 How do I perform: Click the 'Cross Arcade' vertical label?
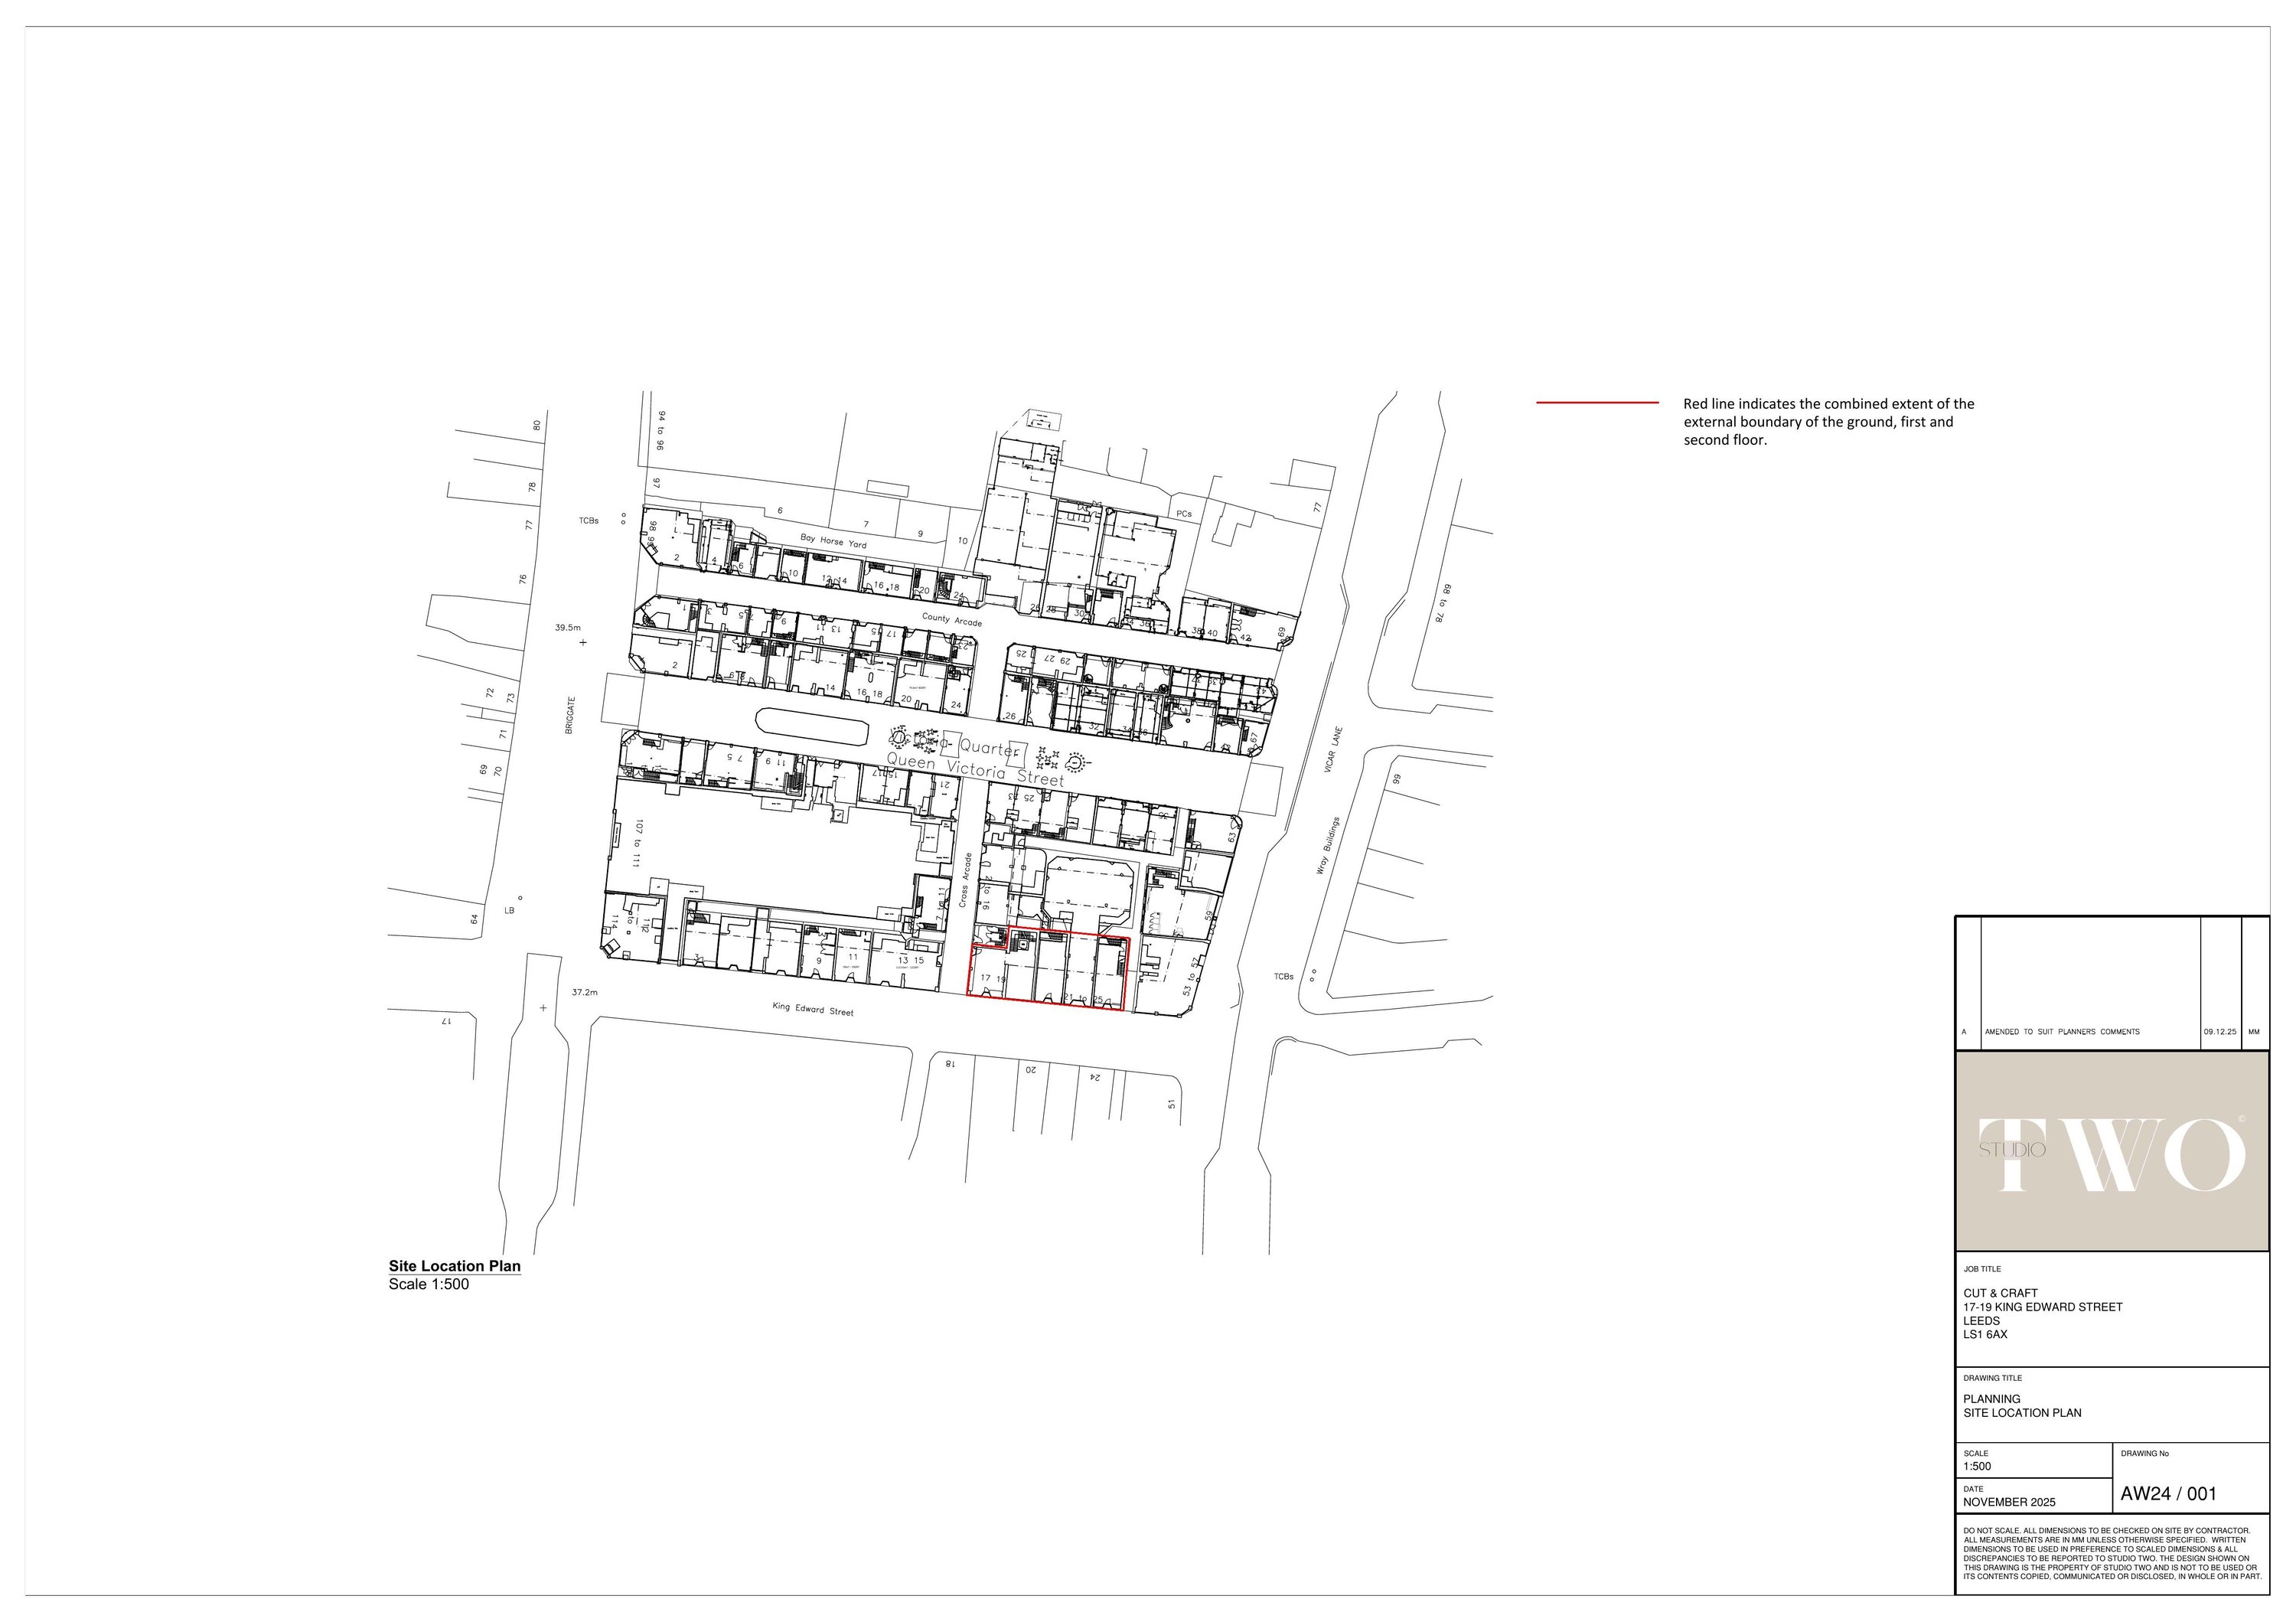966,880
